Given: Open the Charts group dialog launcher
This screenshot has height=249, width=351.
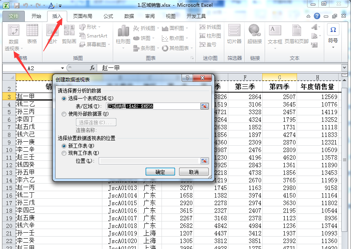Looking at the screenshot, I should click(x=192, y=58).
